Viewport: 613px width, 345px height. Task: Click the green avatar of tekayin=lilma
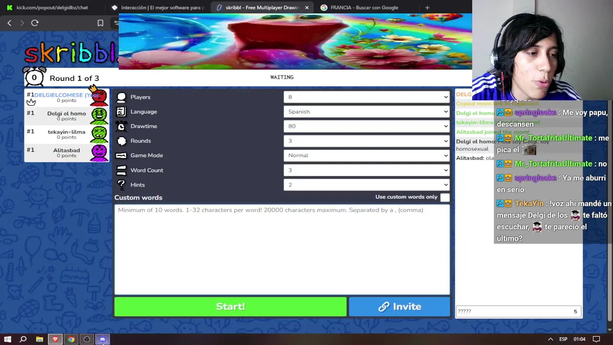click(99, 134)
